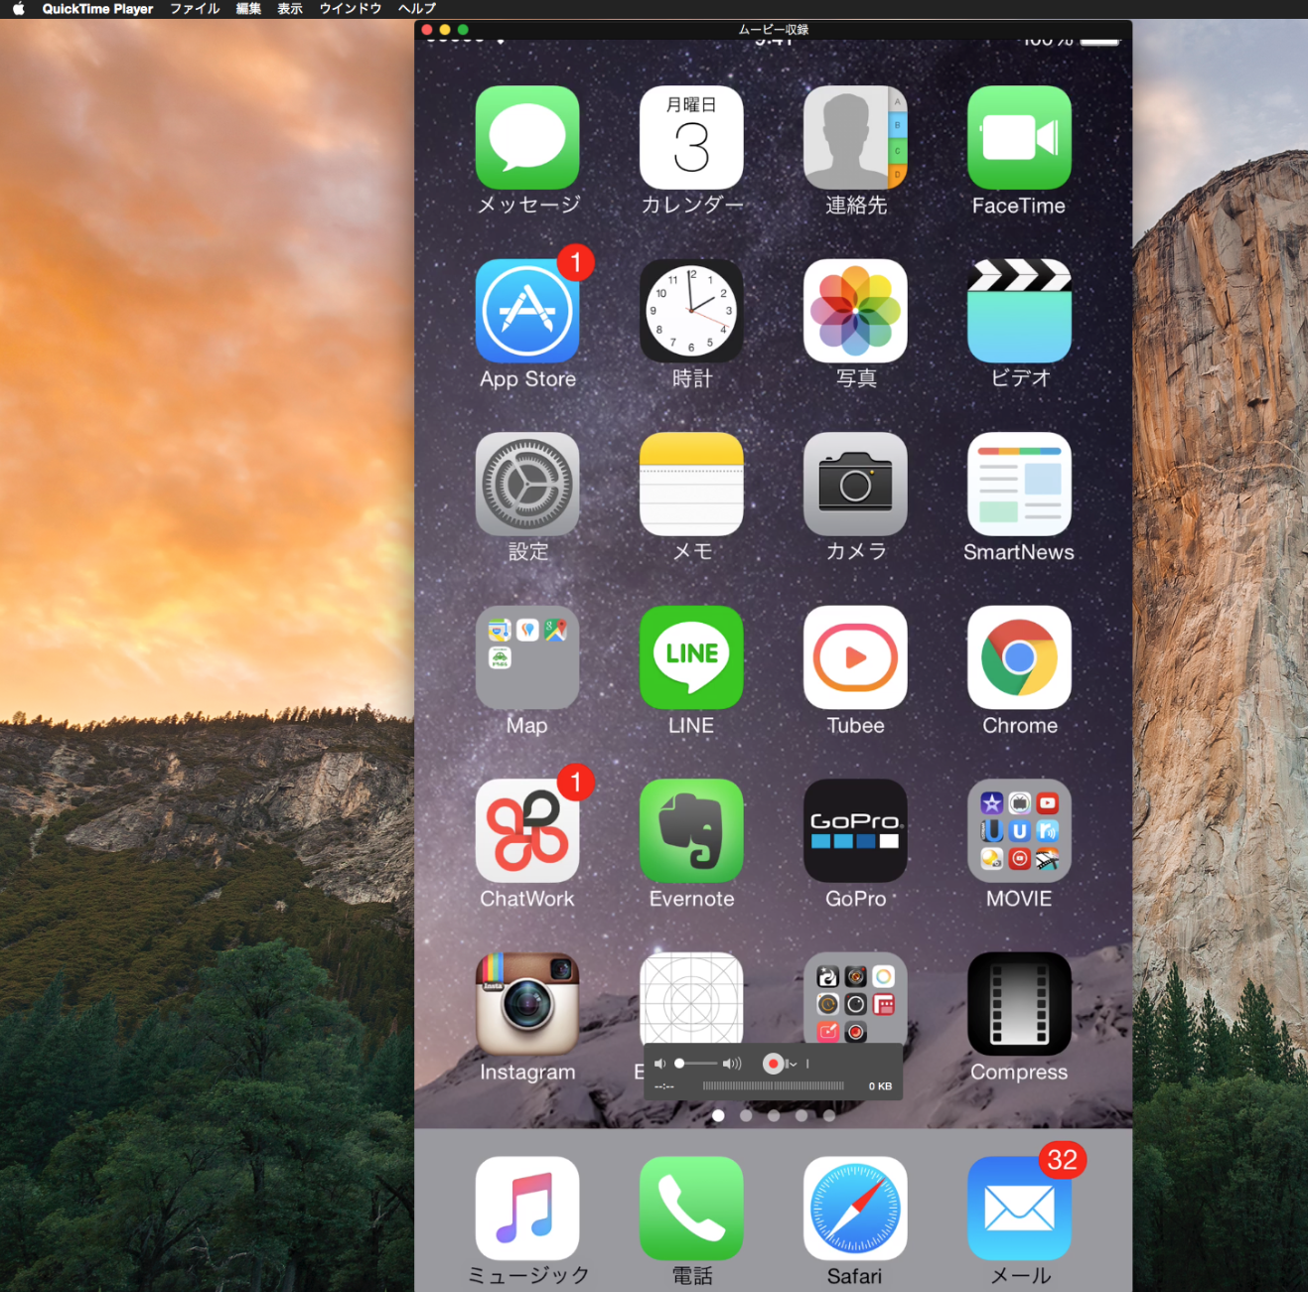Open the MOVIE folder

point(1019,830)
